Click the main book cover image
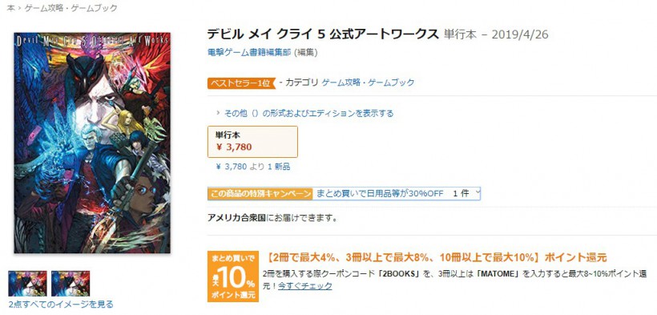The width and height of the screenshot is (657, 315). tap(92, 143)
